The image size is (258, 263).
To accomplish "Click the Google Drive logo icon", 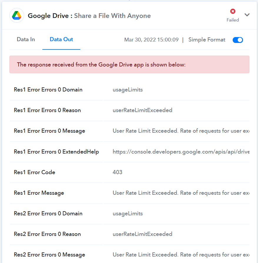I will click(16, 15).
